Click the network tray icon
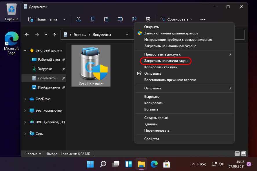 [x=214, y=164]
